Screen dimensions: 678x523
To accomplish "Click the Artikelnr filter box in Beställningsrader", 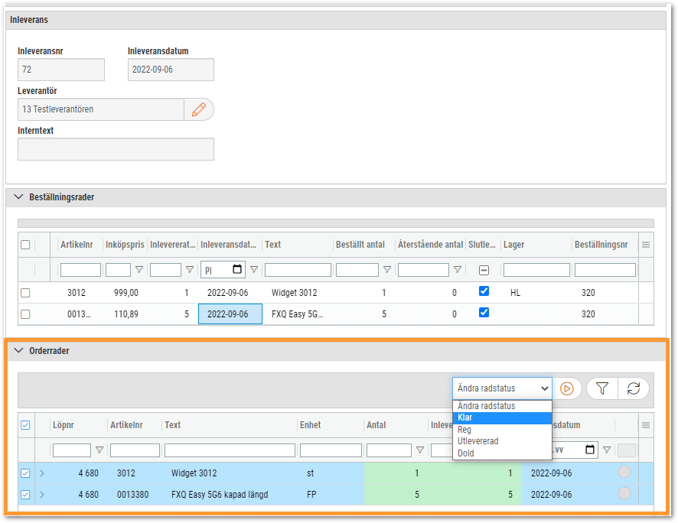I will pos(80,270).
